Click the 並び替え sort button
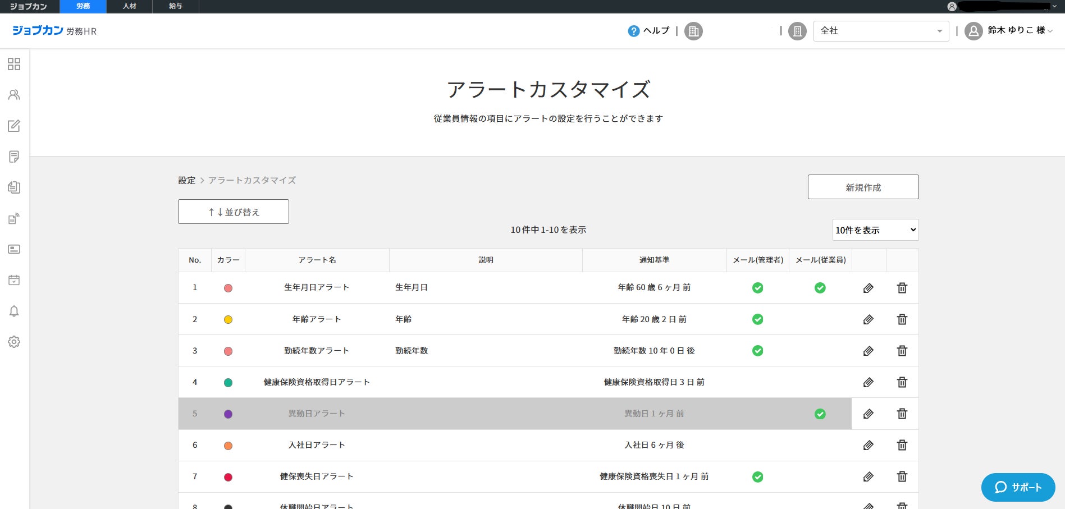 234,212
